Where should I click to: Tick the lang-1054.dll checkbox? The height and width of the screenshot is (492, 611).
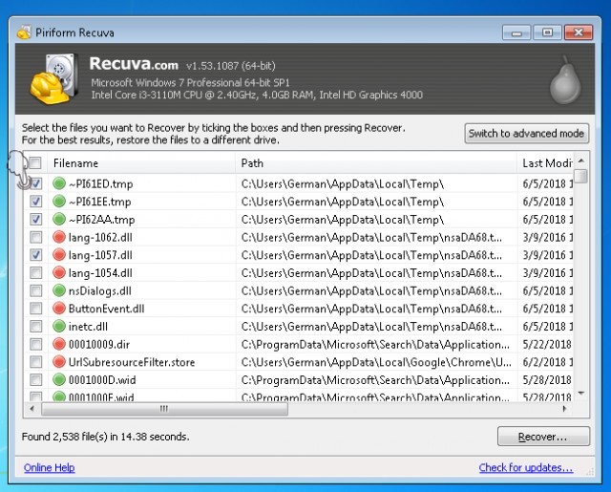[36, 273]
